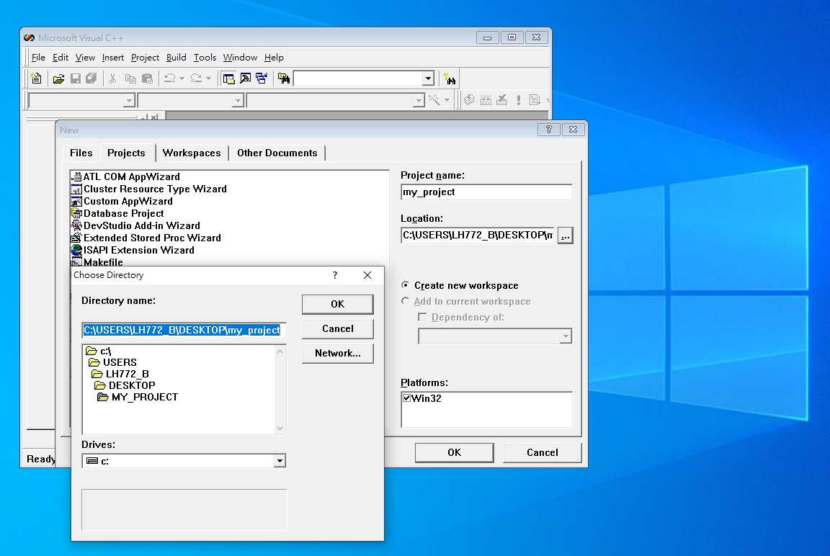The width and height of the screenshot is (830, 556).
Task: Open the third WizardBar members dropdown
Action: pyautogui.click(x=419, y=101)
